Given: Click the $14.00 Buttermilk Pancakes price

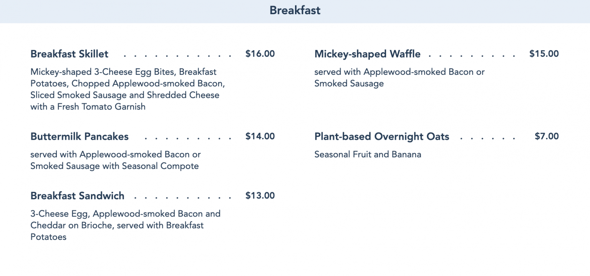Looking at the screenshot, I should point(260,136).
